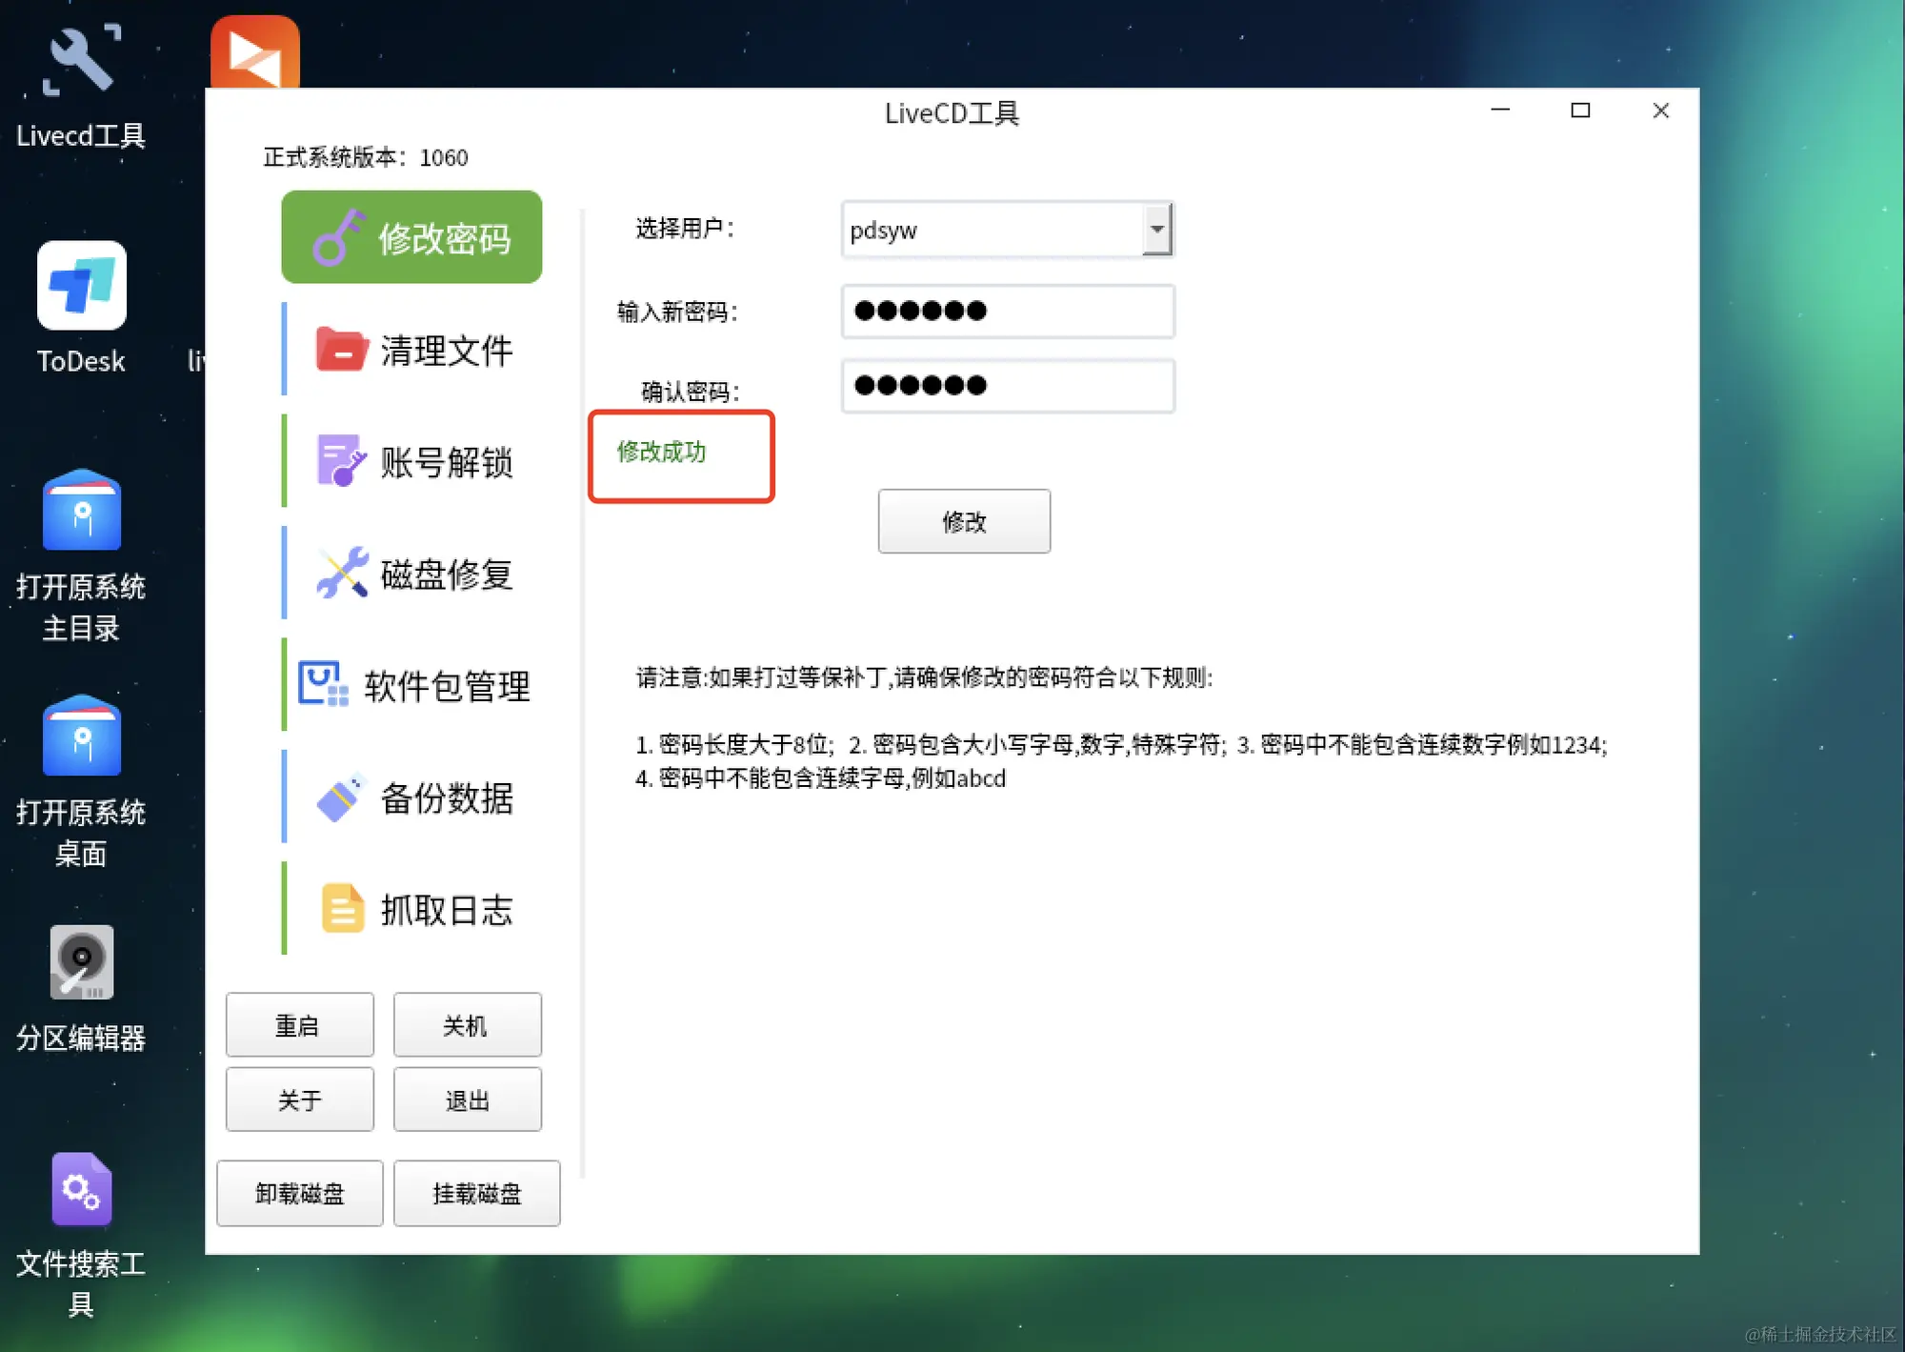Select the 备份数据 sidebar item
Viewport: 1905px width, 1352px height.
click(416, 798)
